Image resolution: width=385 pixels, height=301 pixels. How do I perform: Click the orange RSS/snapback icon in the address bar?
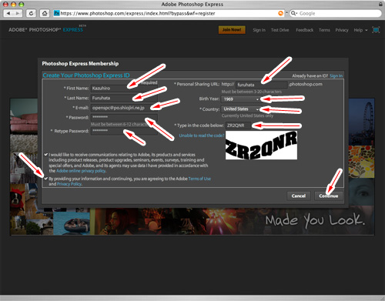click(x=281, y=13)
